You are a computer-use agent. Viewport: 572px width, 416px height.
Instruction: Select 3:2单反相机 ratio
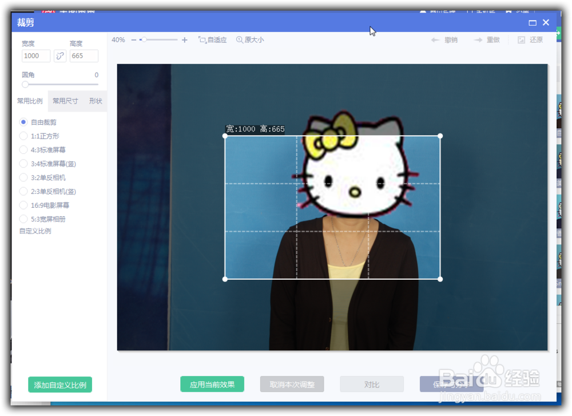pyautogui.click(x=23, y=177)
